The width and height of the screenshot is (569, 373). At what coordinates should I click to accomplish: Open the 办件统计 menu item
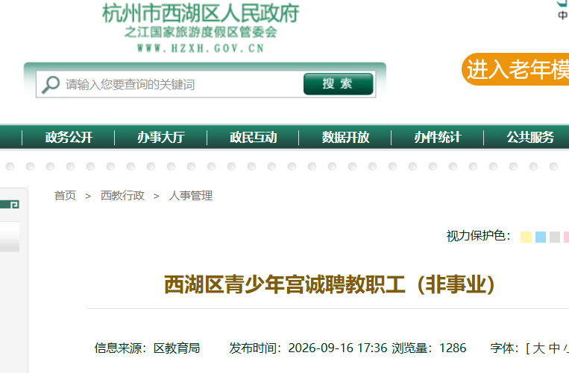[438, 137]
